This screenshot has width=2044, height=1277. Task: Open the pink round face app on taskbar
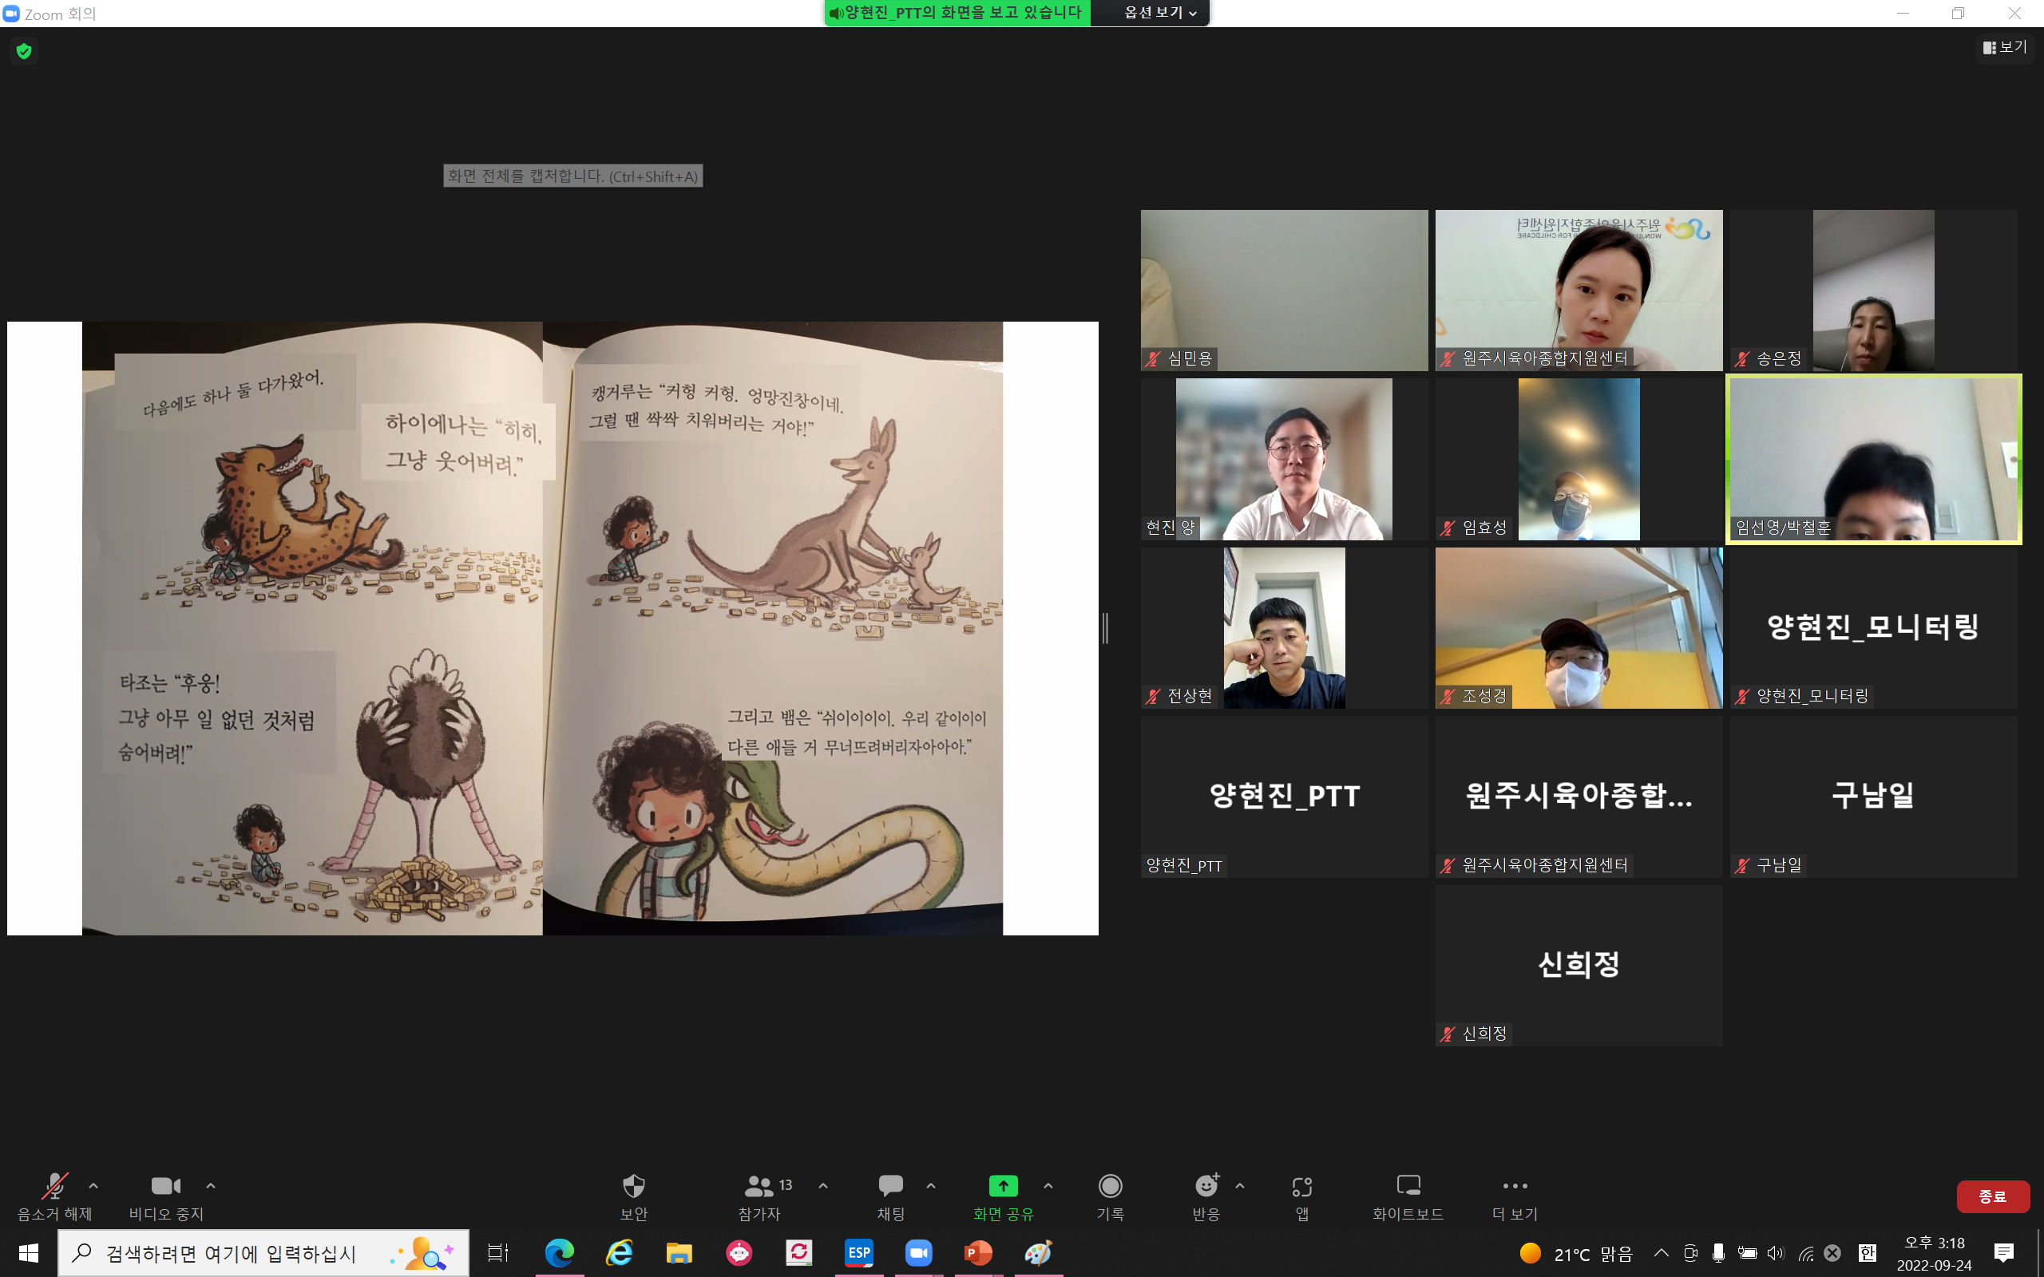[739, 1253]
